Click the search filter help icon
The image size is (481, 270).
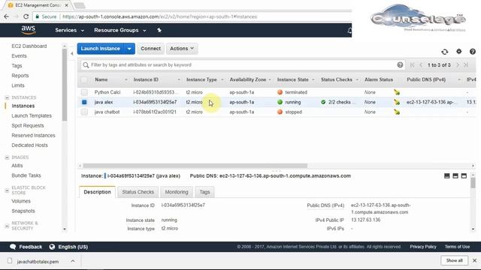400,65
